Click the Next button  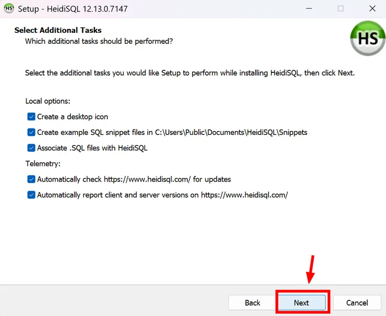(301, 303)
